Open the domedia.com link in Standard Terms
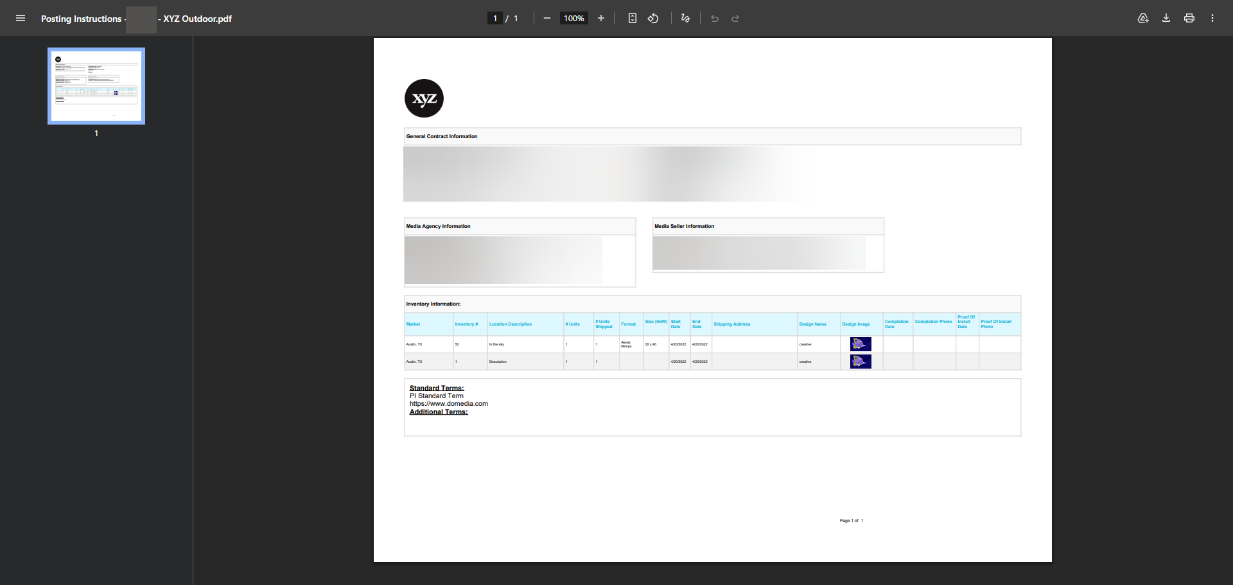The image size is (1233, 585). 449,404
